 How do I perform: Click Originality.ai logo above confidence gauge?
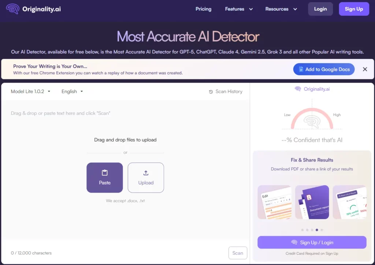[x=312, y=89]
